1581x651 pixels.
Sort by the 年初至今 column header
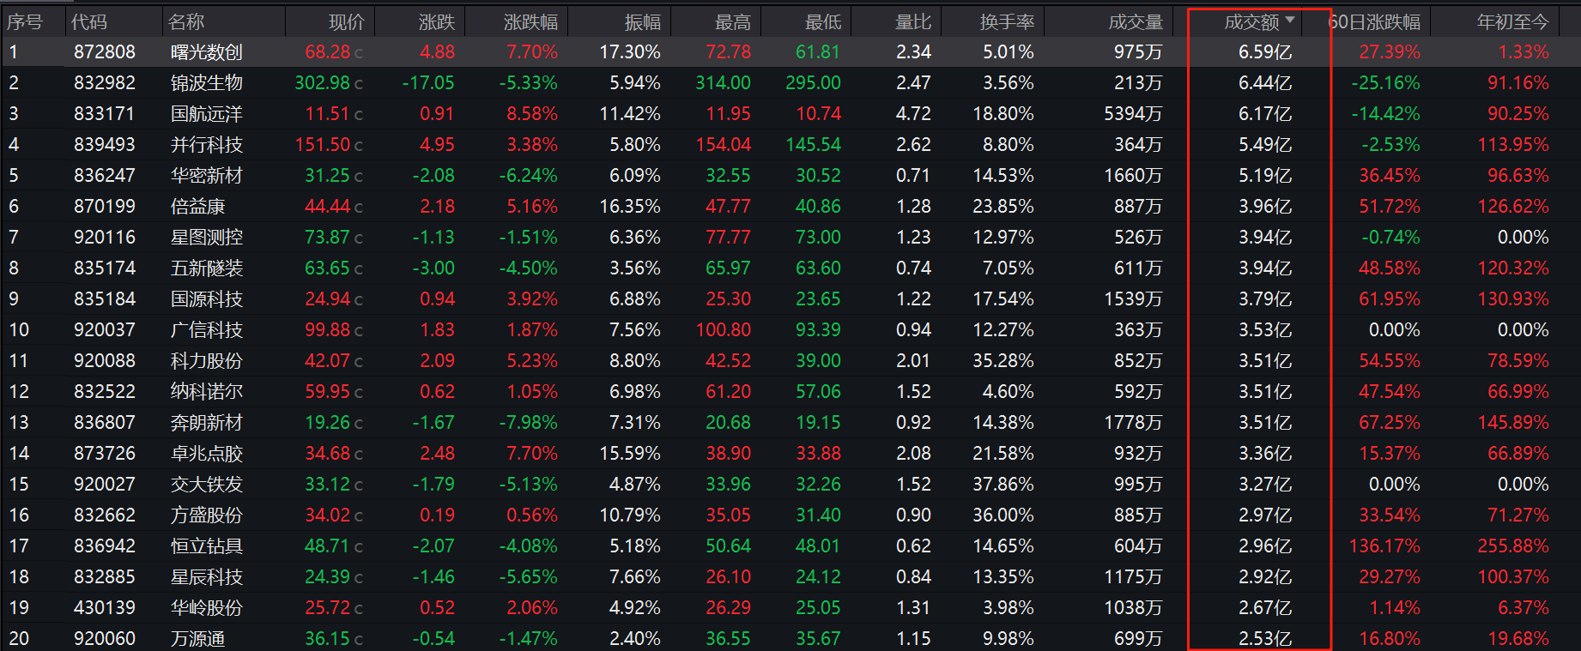tap(1512, 22)
